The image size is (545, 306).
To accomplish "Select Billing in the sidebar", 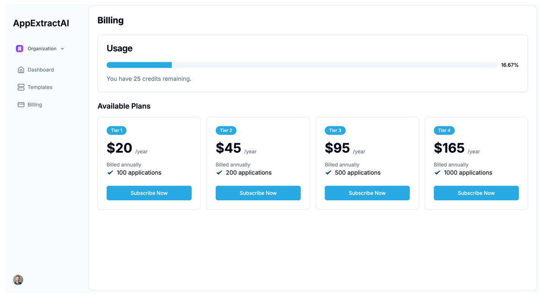I will pos(34,105).
